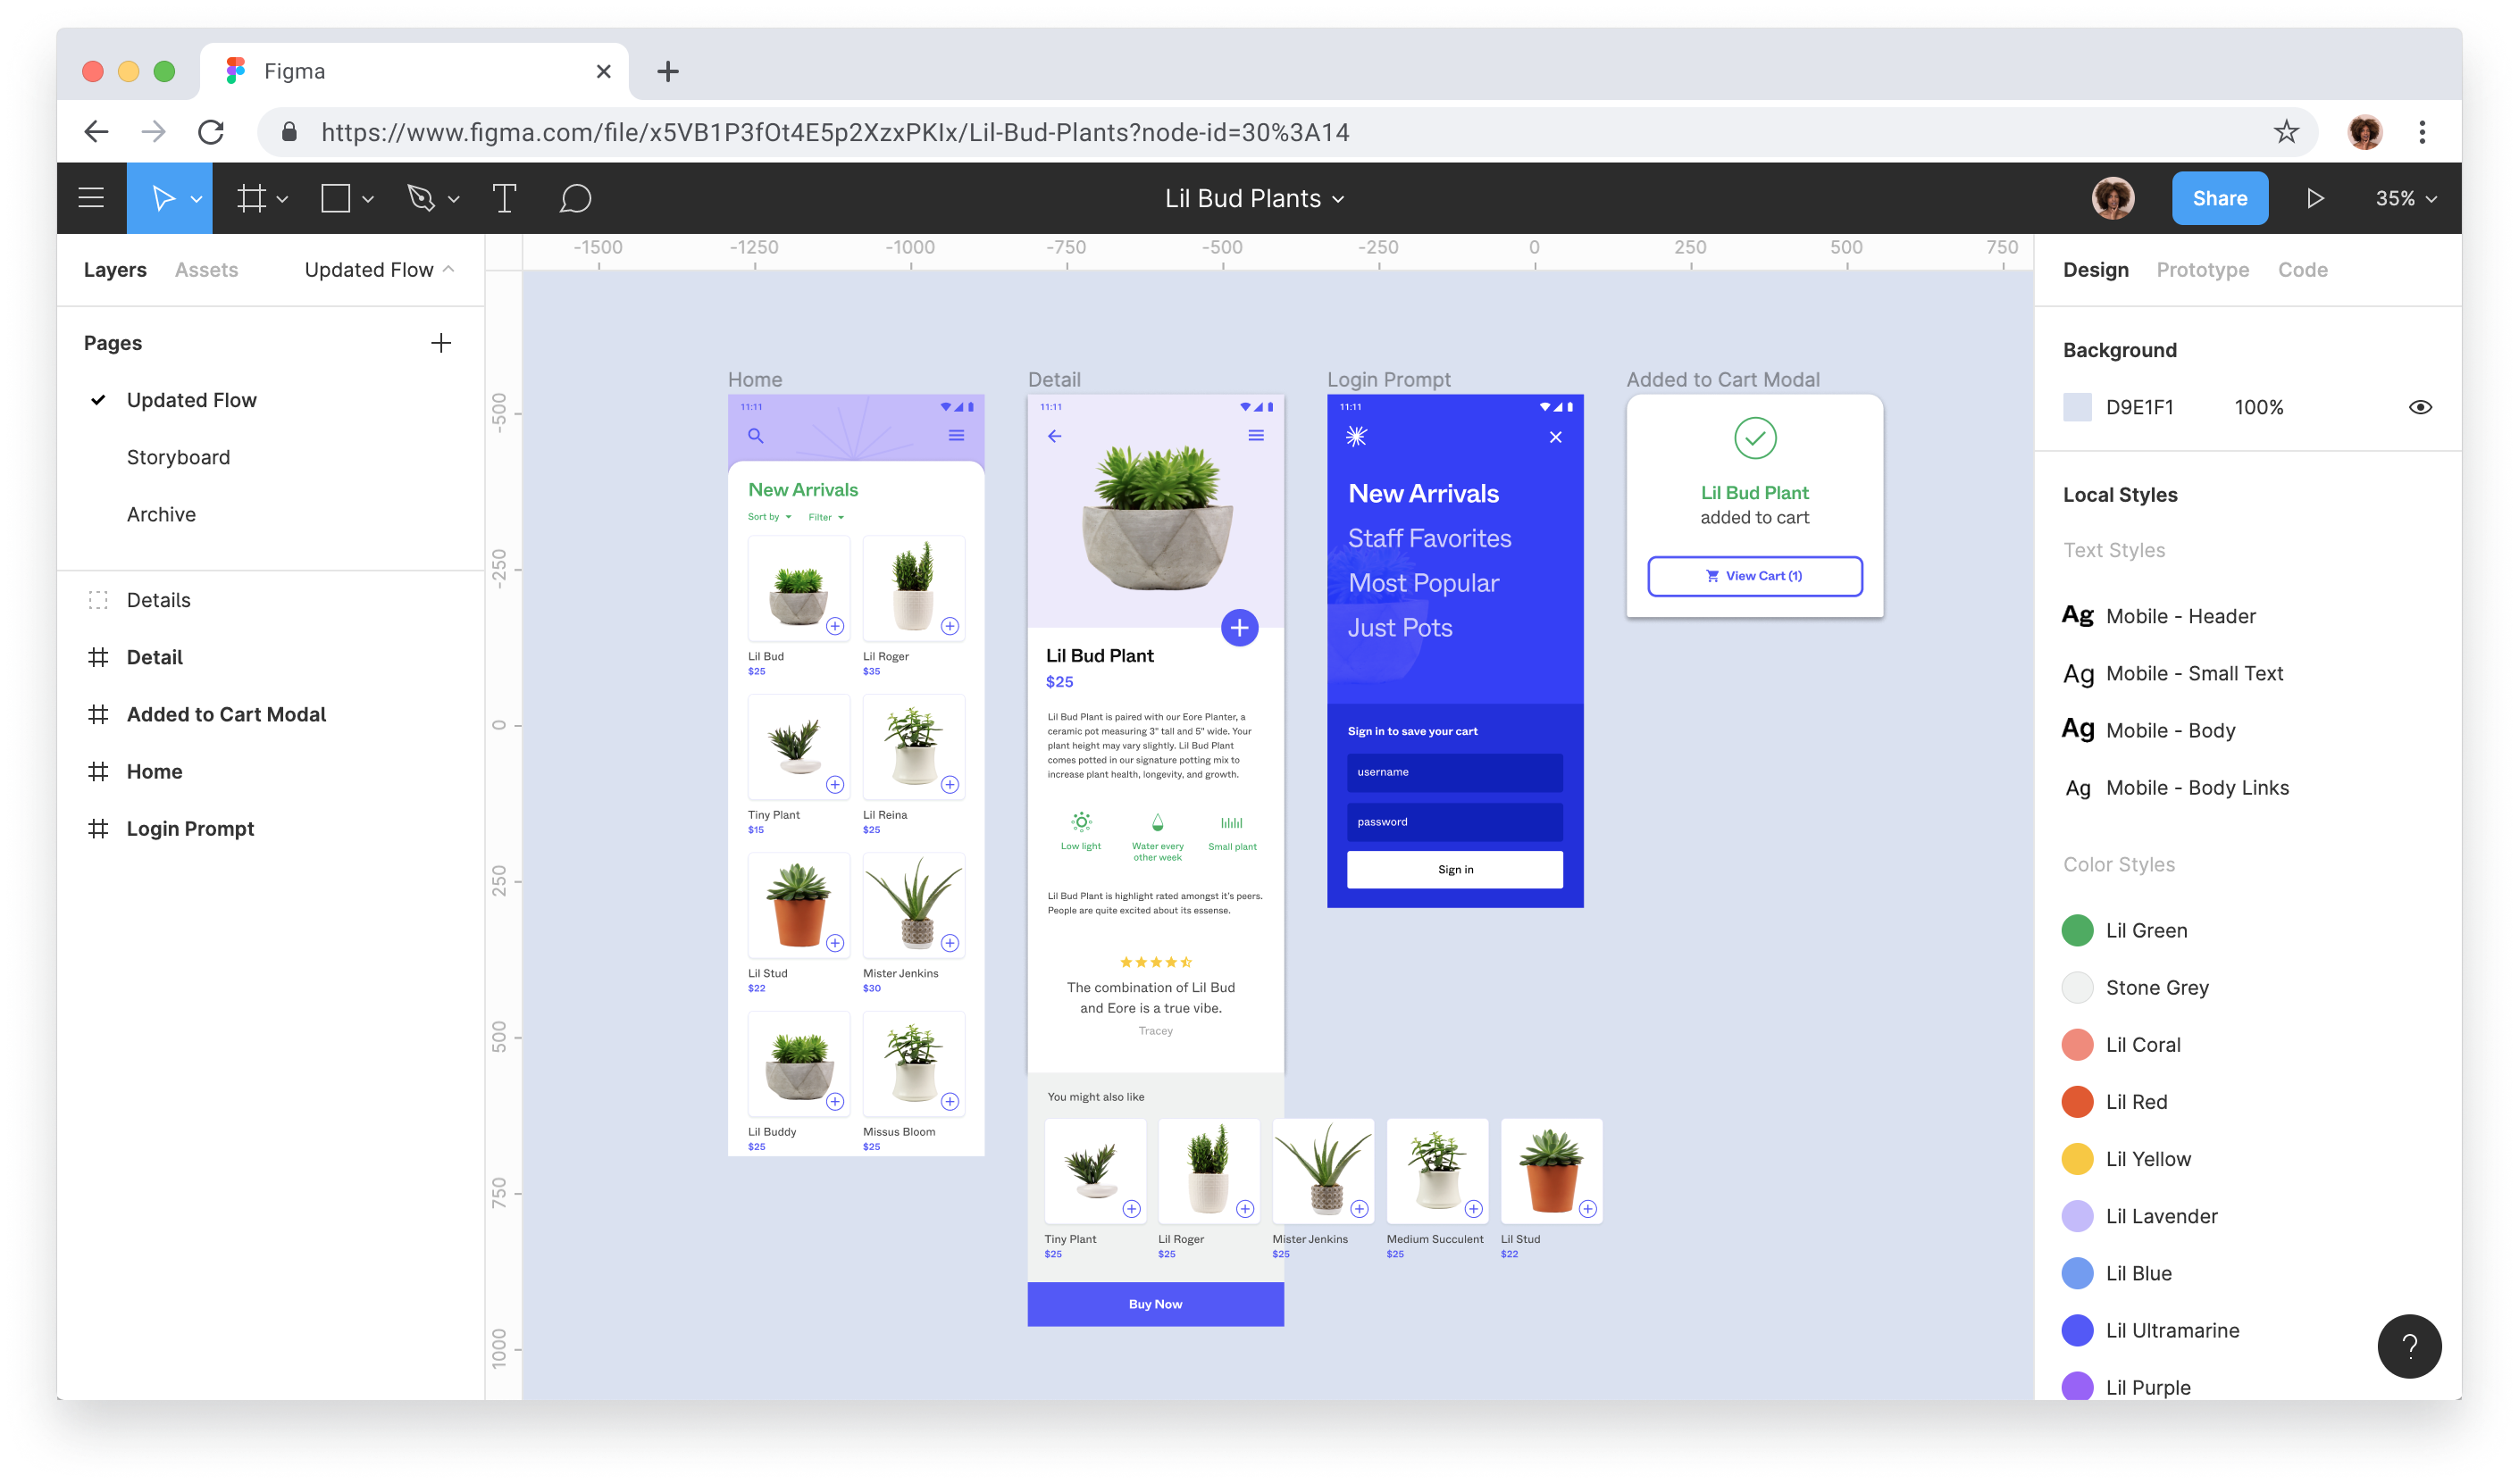This screenshot has width=2519, height=1484.
Task: Click the Frame tool icon
Action: click(255, 196)
